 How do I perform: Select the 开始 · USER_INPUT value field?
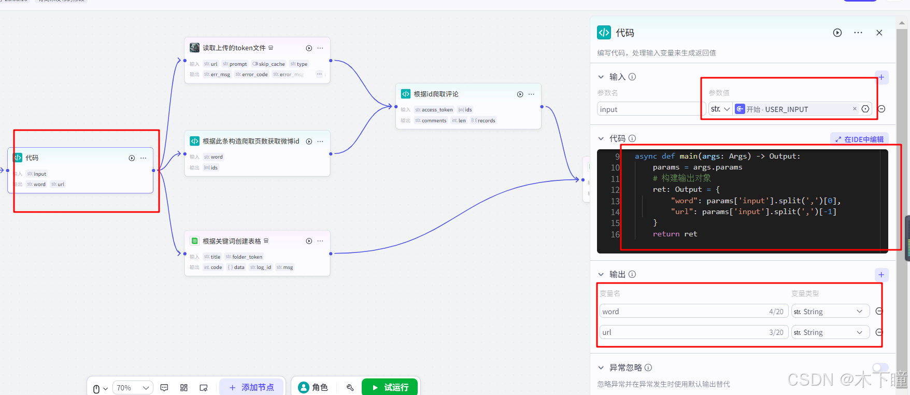click(x=797, y=109)
